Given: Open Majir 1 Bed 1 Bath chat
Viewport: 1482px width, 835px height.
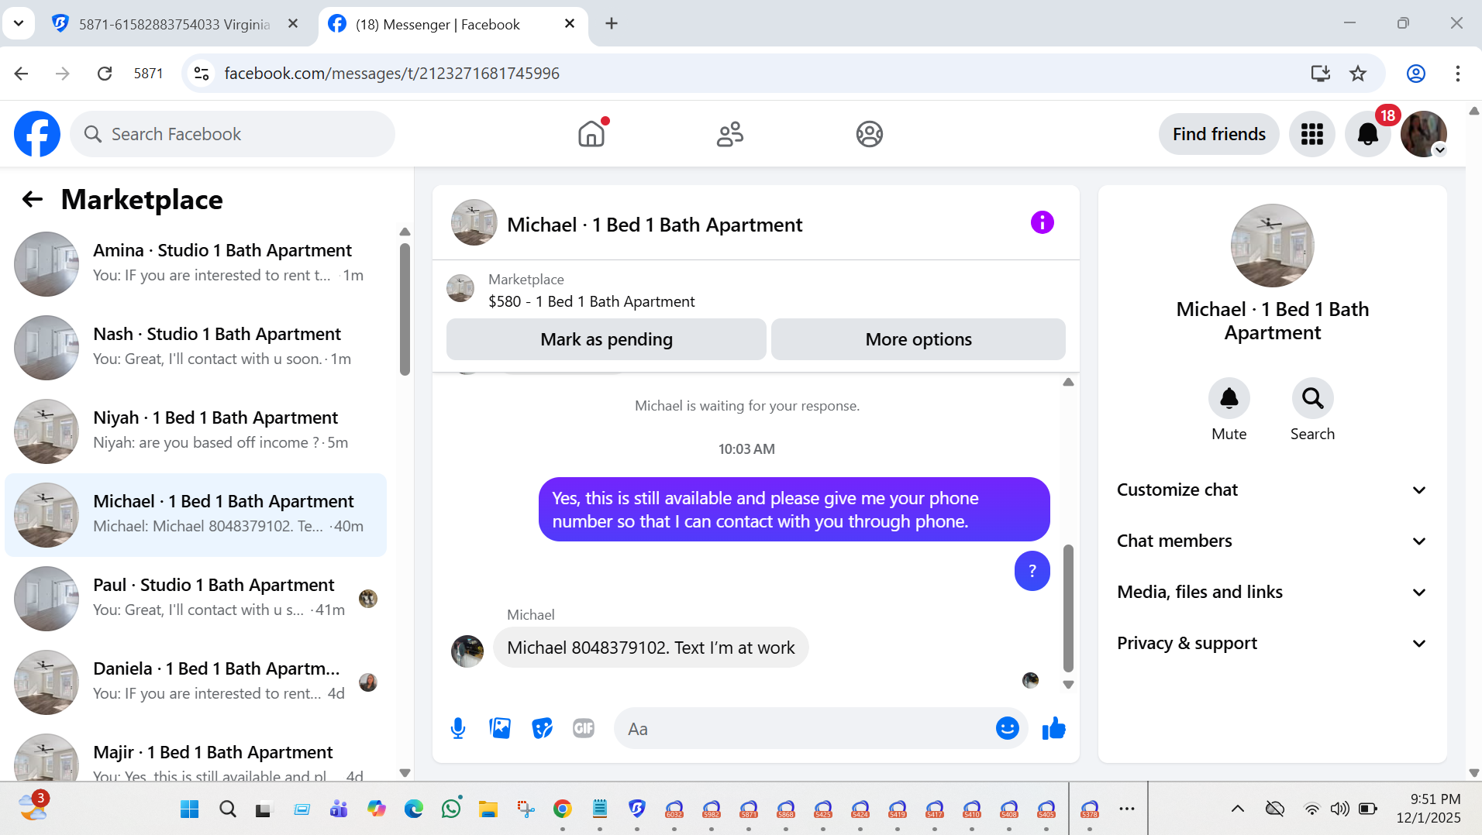Looking at the screenshot, I should 195,754.
